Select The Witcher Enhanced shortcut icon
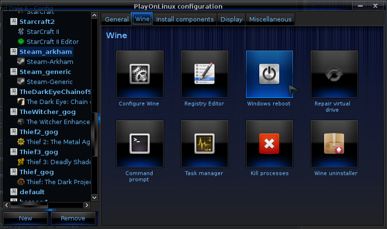The image size is (387, 229). (x=21, y=122)
